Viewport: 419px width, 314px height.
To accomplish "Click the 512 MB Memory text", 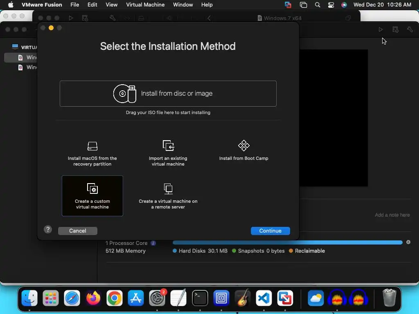I will tap(126, 251).
